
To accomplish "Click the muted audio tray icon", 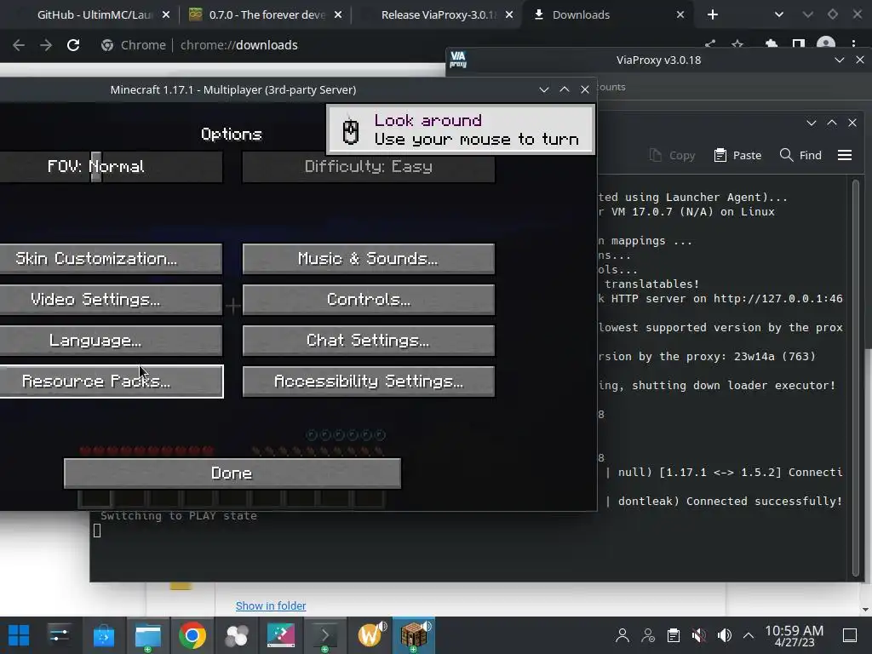I will point(698,635).
